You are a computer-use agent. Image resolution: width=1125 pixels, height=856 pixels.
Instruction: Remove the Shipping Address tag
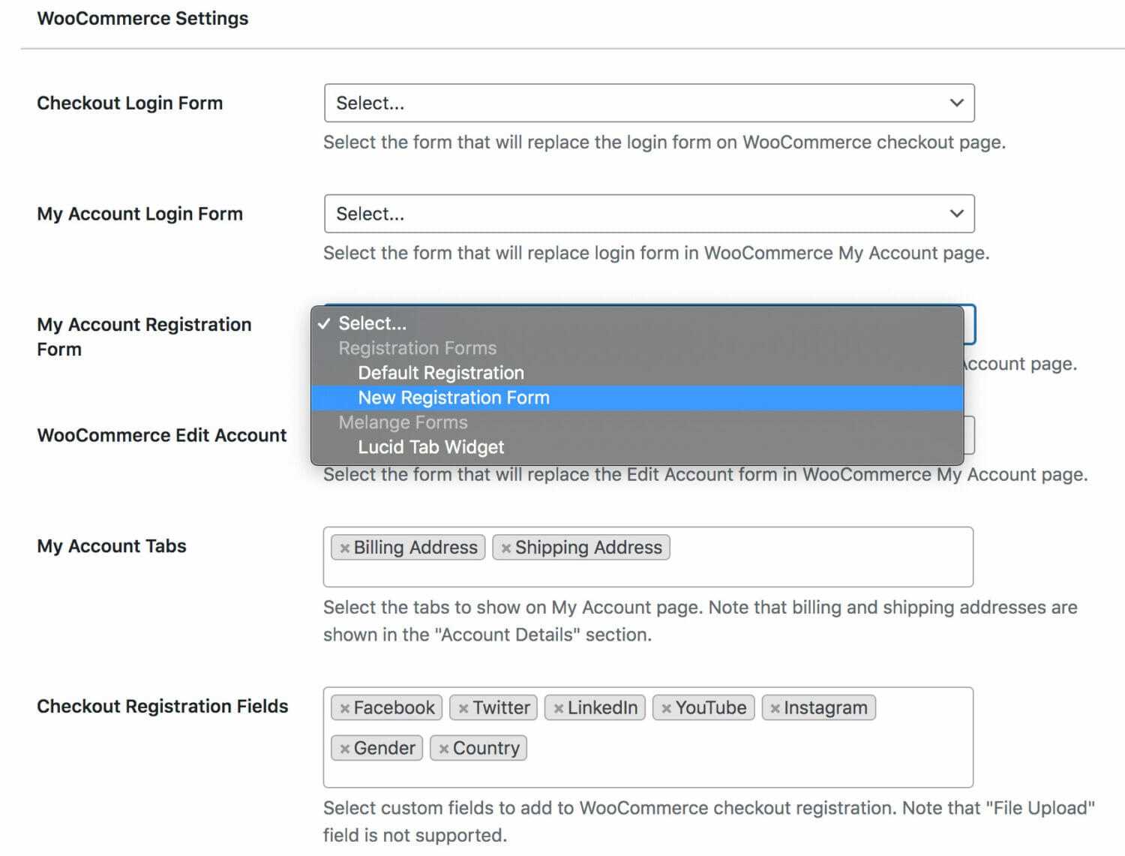pyautogui.click(x=506, y=548)
